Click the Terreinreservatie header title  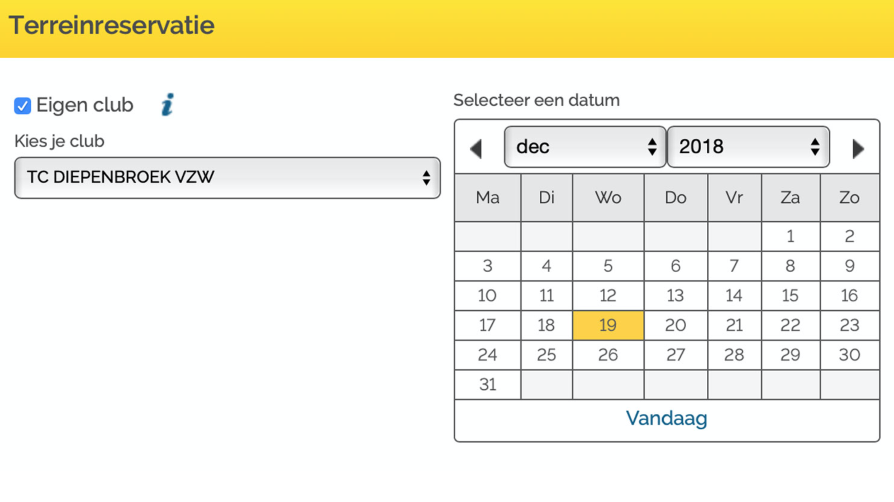click(112, 26)
